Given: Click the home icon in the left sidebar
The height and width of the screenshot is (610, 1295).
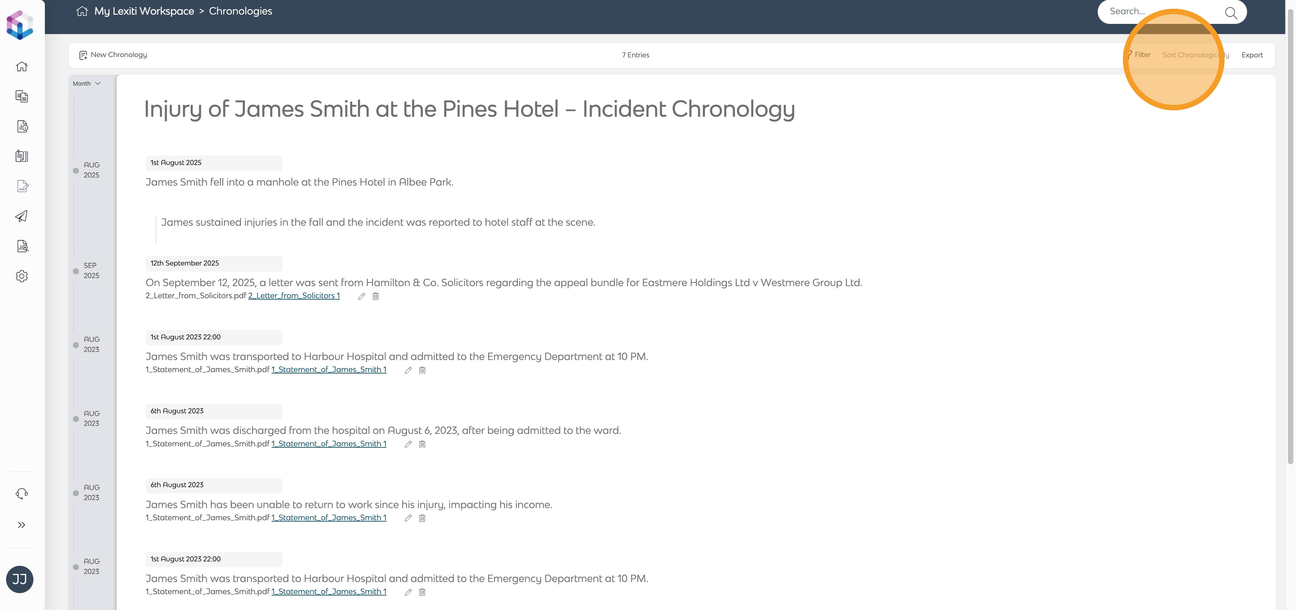Looking at the screenshot, I should [x=22, y=66].
